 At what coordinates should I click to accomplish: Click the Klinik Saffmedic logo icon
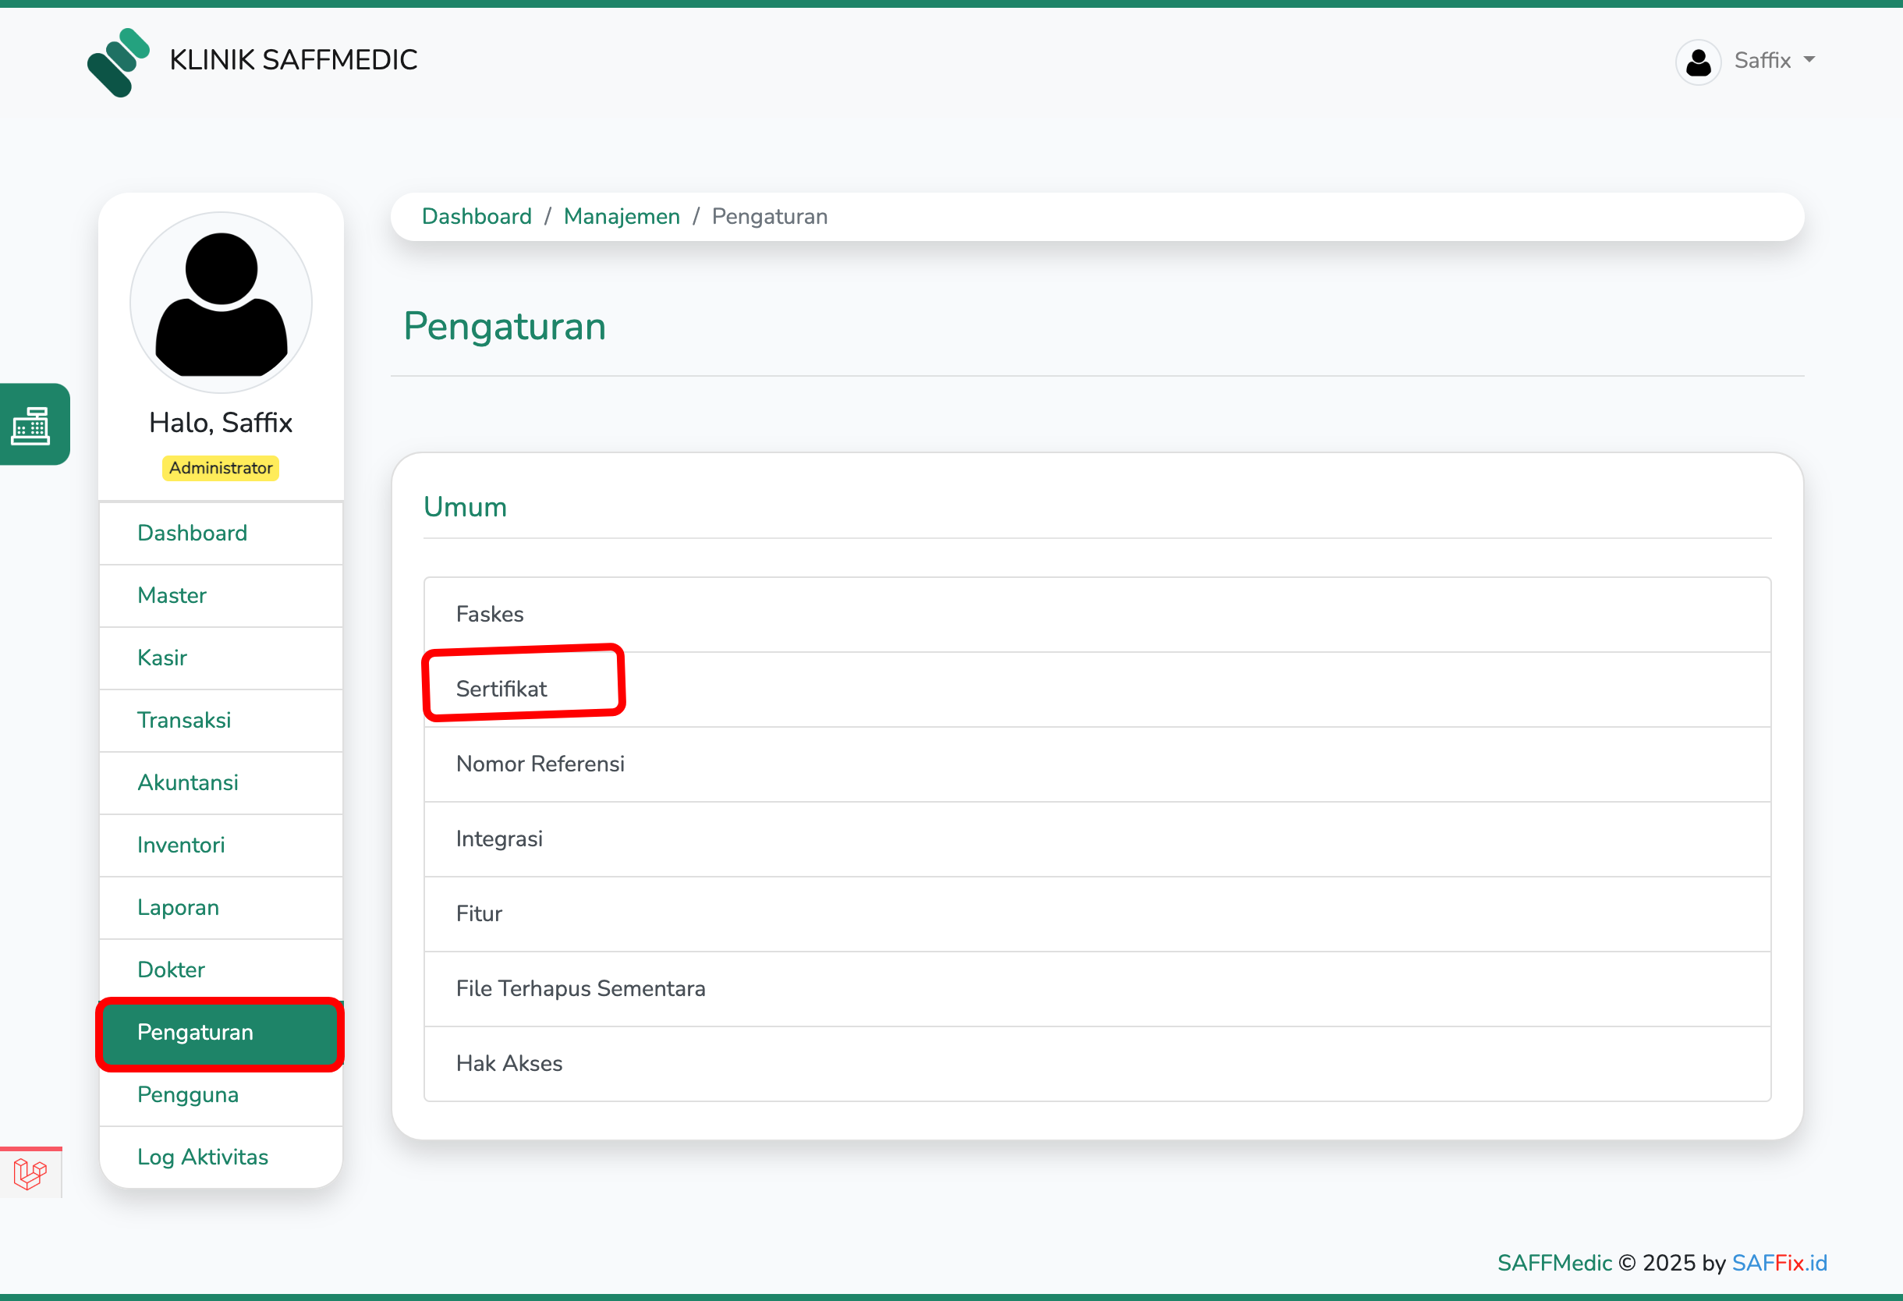pyautogui.click(x=118, y=62)
